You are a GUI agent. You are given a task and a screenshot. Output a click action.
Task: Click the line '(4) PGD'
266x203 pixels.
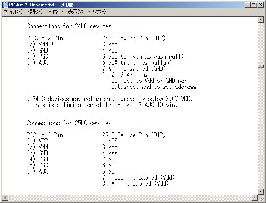pos(37,159)
